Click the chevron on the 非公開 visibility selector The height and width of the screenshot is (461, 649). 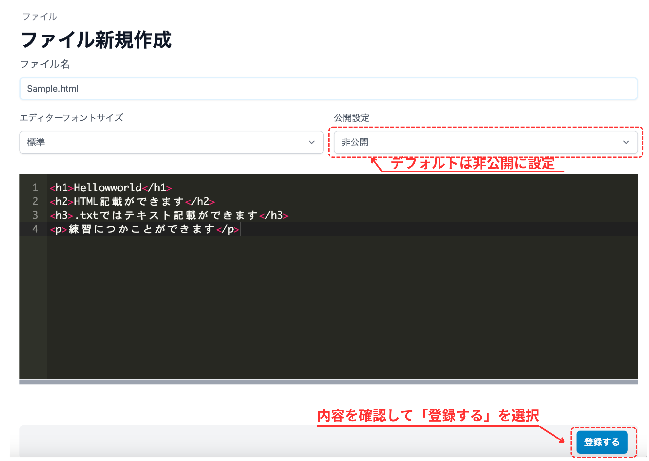[x=626, y=142]
